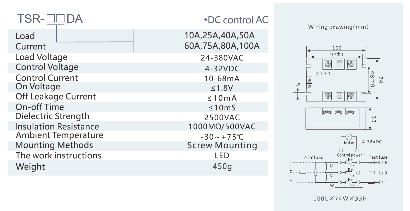Click the top-right screw terminal symbol
Viewport: 410px width, 211px height.
tap(351, 64)
